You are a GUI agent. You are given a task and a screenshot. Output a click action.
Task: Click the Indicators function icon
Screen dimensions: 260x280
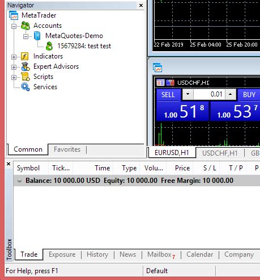[24, 56]
